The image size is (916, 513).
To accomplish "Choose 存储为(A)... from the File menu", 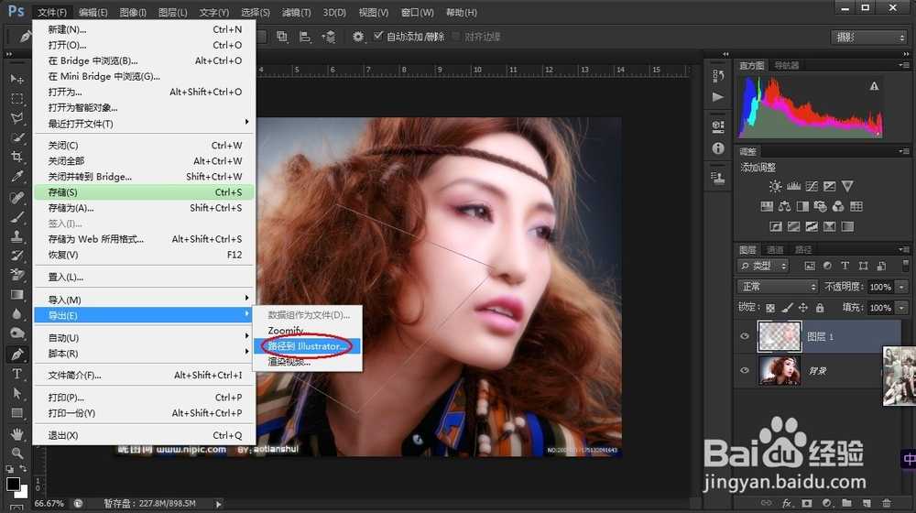I will tap(71, 208).
